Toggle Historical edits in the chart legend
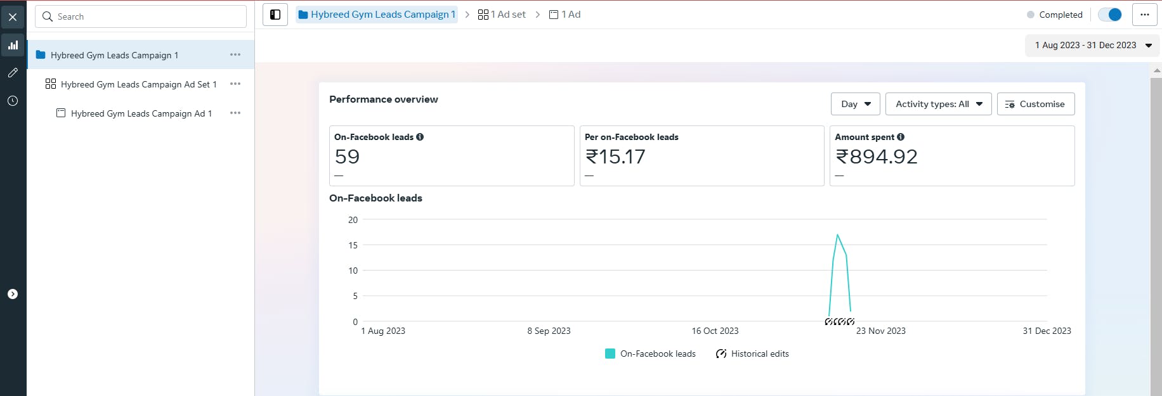The width and height of the screenshot is (1162, 396). 752,354
